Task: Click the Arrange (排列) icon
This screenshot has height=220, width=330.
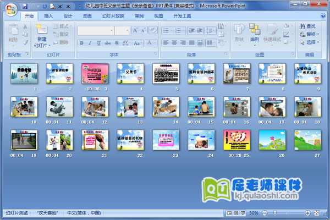Action: (x=254, y=32)
